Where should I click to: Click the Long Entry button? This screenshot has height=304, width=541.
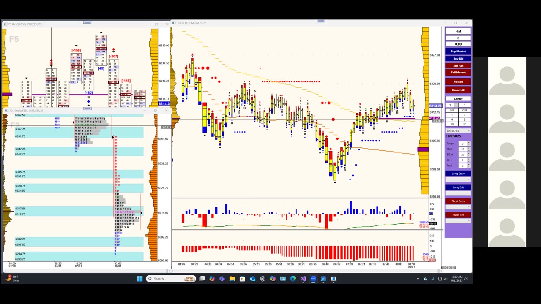[458, 174]
